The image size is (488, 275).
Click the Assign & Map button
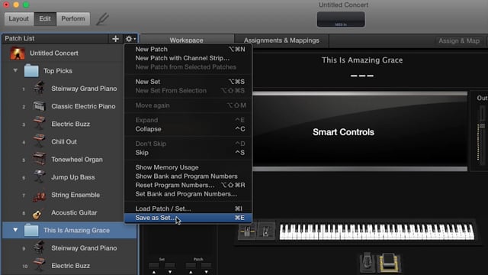point(459,40)
